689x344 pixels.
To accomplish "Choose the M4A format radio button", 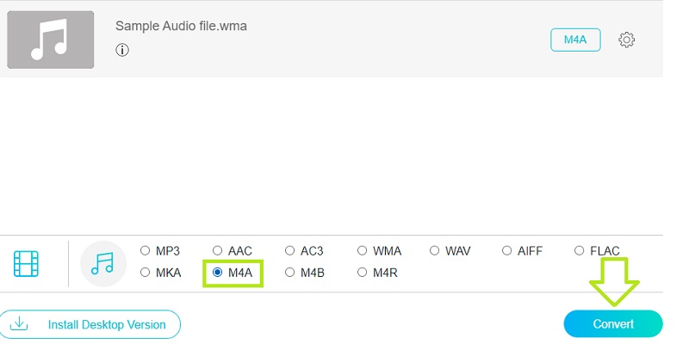I will point(217,273).
